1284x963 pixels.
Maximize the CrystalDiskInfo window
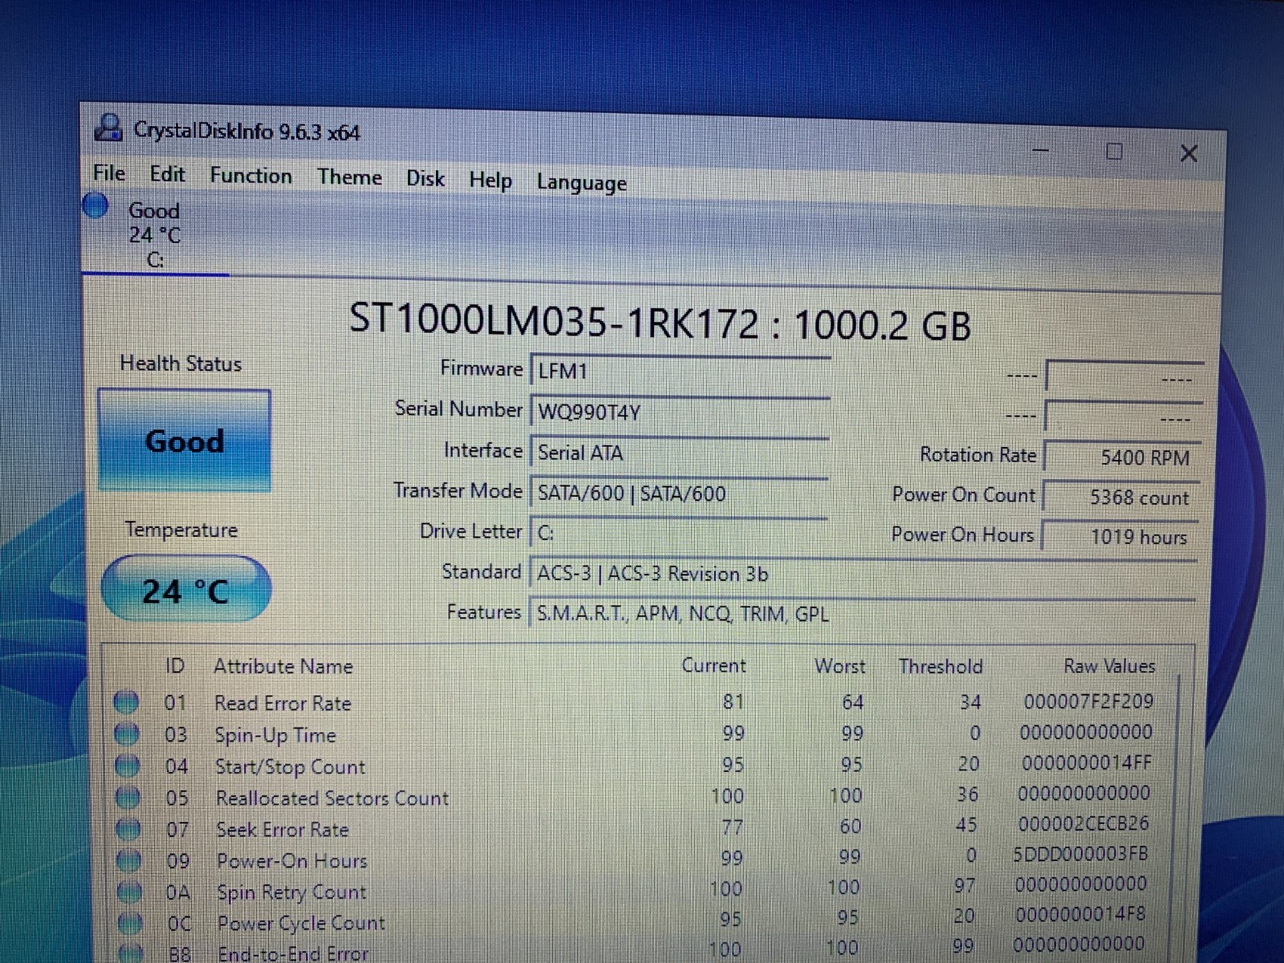(1114, 151)
